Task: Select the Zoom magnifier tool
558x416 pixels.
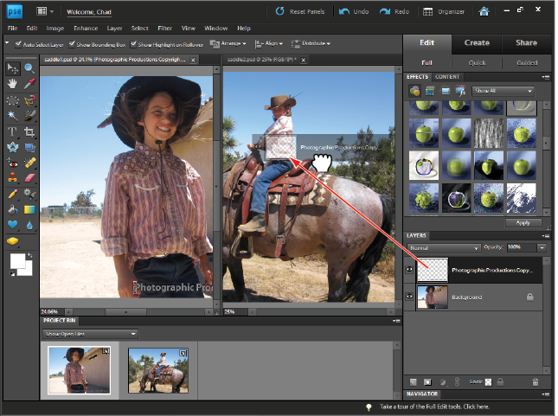Action: (x=29, y=68)
